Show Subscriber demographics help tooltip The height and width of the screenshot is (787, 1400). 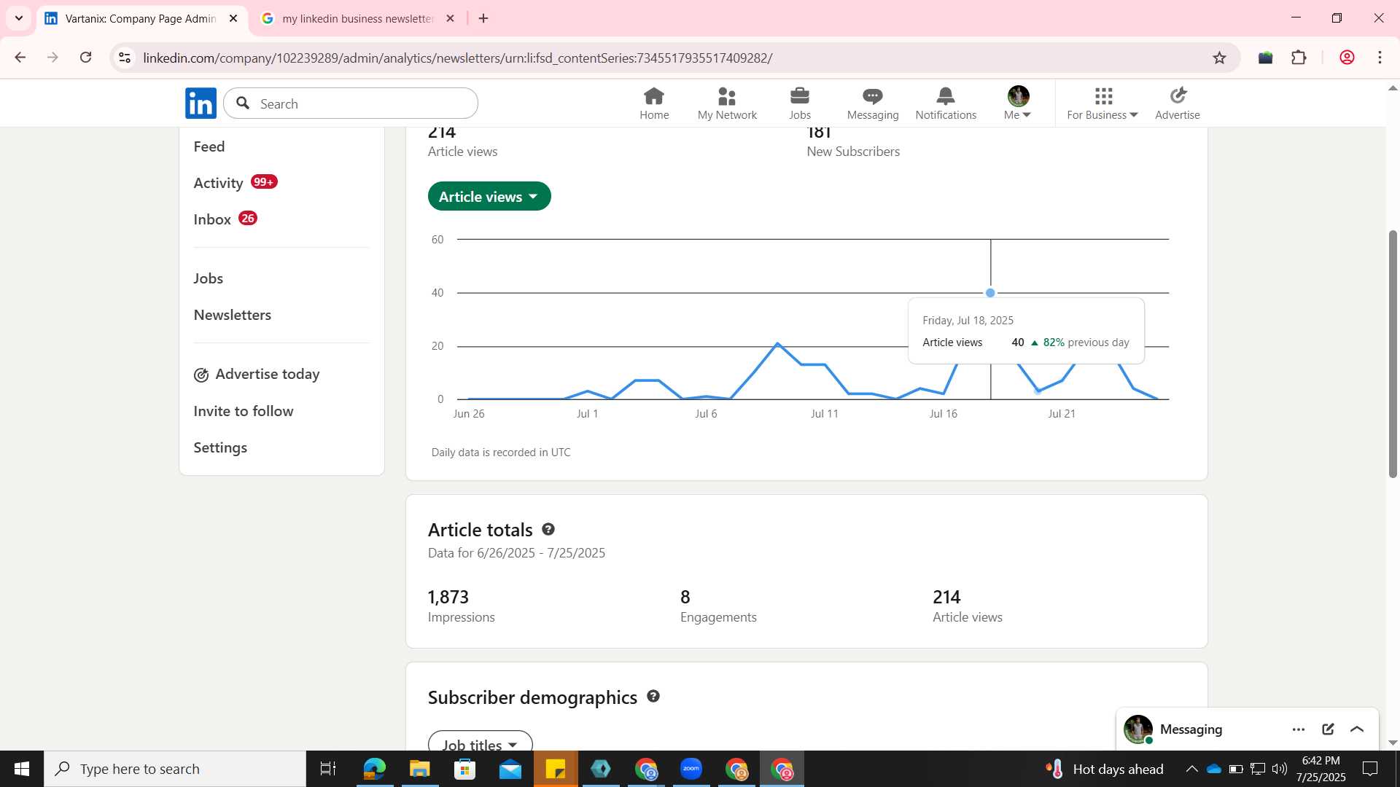pos(653,697)
